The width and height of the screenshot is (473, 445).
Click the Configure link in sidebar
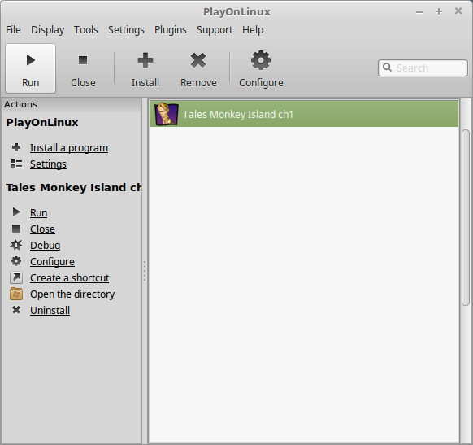point(52,262)
